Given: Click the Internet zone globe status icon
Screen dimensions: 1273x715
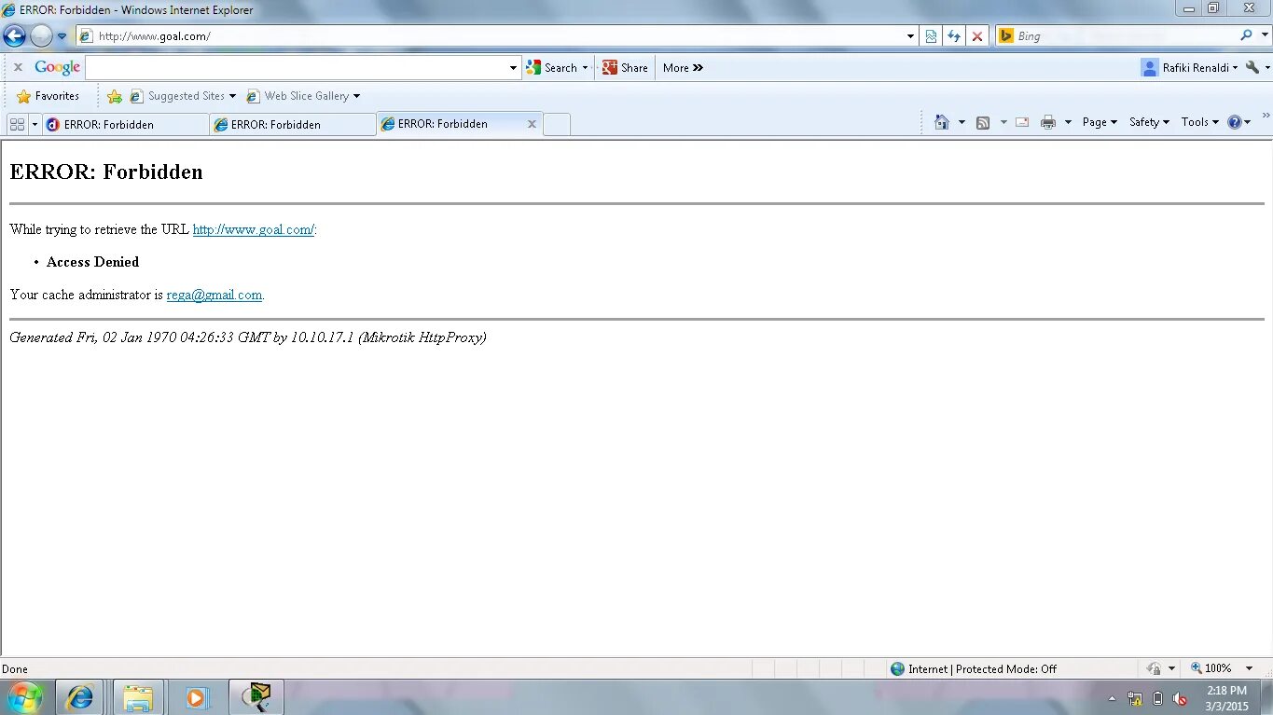Looking at the screenshot, I should pyautogui.click(x=897, y=668).
